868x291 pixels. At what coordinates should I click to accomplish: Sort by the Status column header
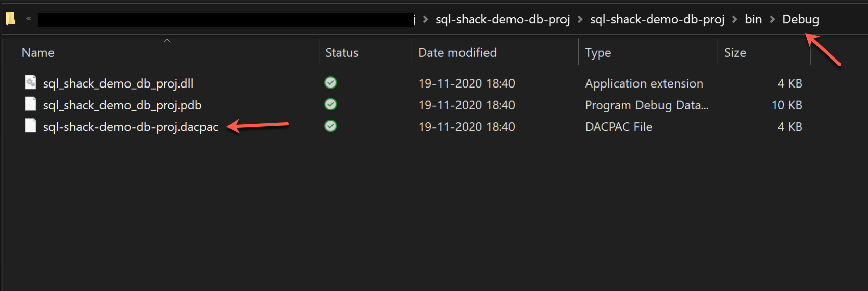[342, 53]
